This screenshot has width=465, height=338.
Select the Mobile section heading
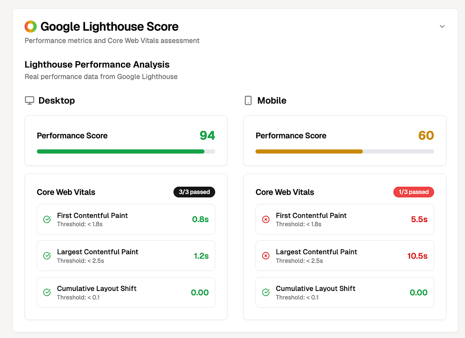[272, 101]
